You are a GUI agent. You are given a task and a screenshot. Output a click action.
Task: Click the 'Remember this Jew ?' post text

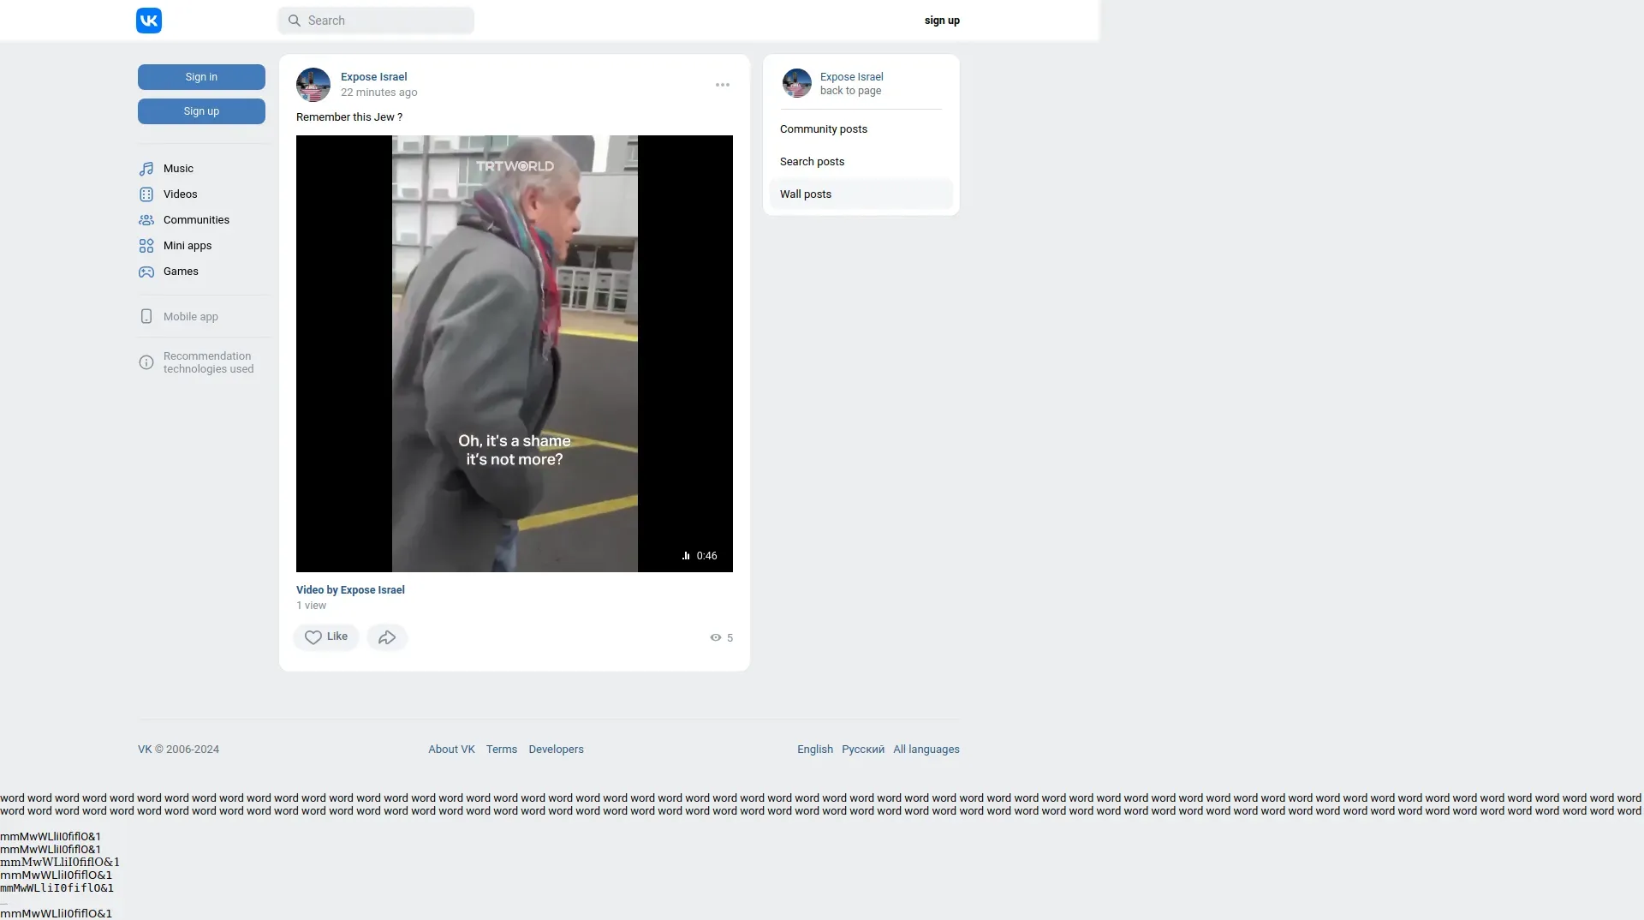[349, 117]
